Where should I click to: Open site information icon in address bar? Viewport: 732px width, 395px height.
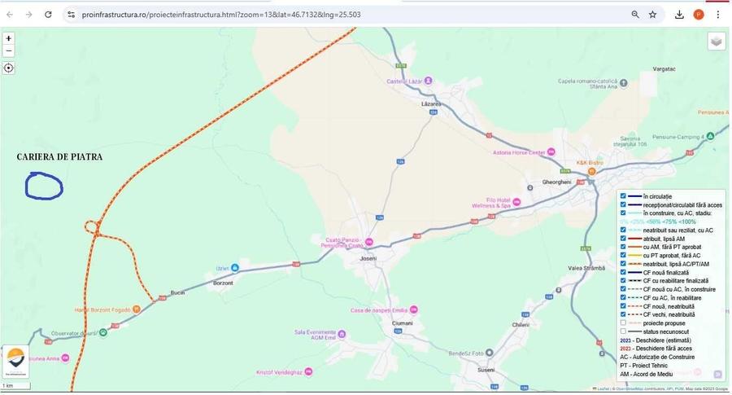(71, 15)
